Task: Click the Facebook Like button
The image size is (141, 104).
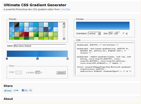Action: click(x=25, y=90)
